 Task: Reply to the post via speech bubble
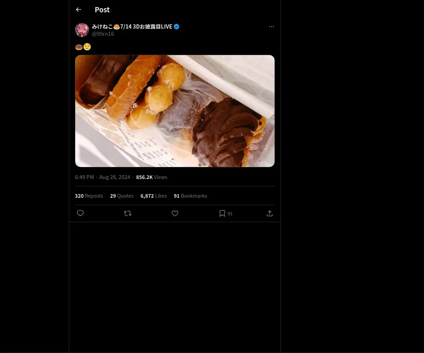[80, 213]
